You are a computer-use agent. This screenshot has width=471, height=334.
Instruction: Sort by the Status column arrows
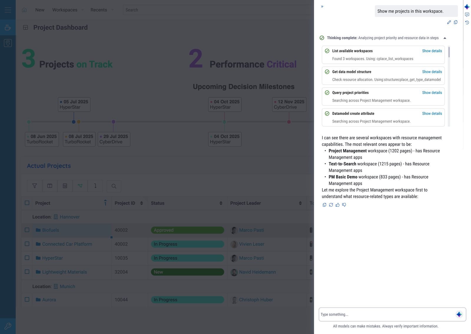221,203
